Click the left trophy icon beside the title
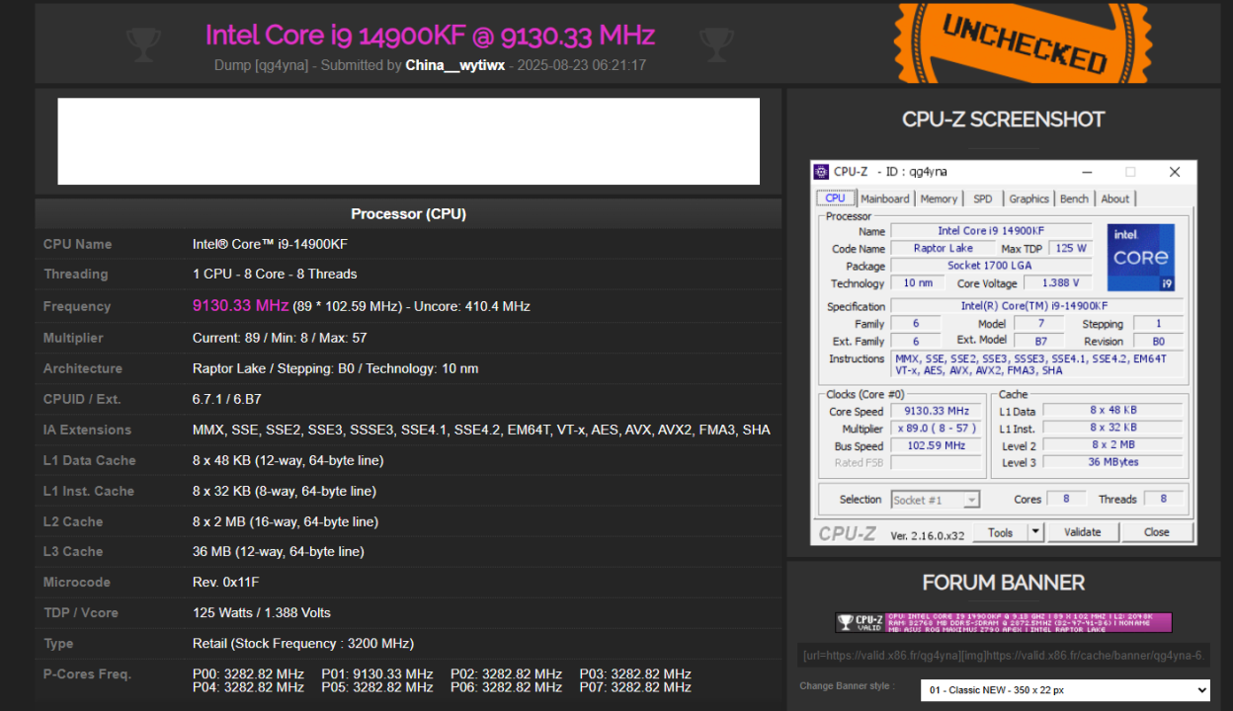1233x711 pixels. pos(143,43)
